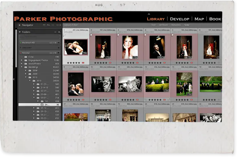Hide top module panel with arrow
The width and height of the screenshot is (237, 161).
(x=149, y=14)
